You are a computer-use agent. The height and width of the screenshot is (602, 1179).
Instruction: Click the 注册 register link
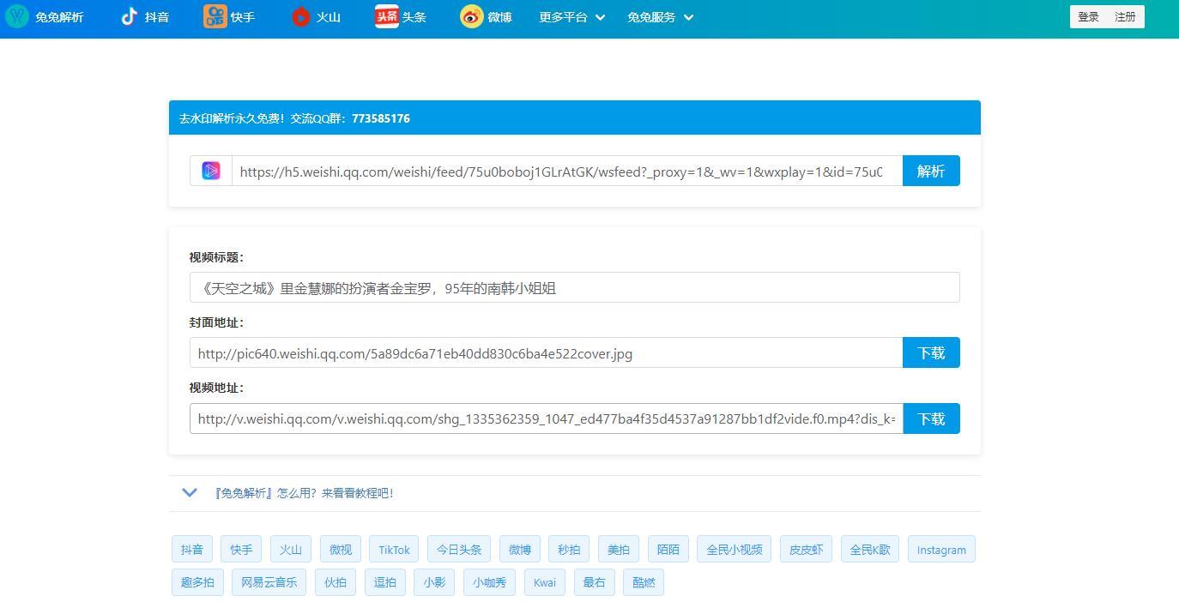[1125, 17]
